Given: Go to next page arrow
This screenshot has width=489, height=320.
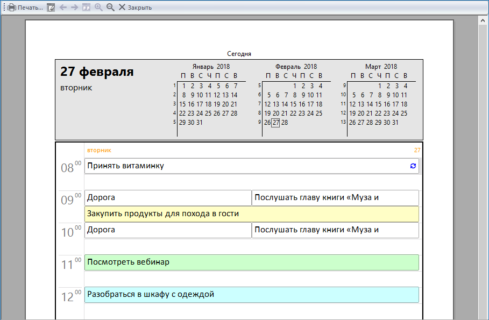Looking at the screenshot, I should [x=75, y=7].
